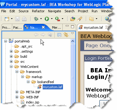The width and height of the screenshot is (117, 110).
Task: Expand the WEB-INF folder
Action: point(17,97)
